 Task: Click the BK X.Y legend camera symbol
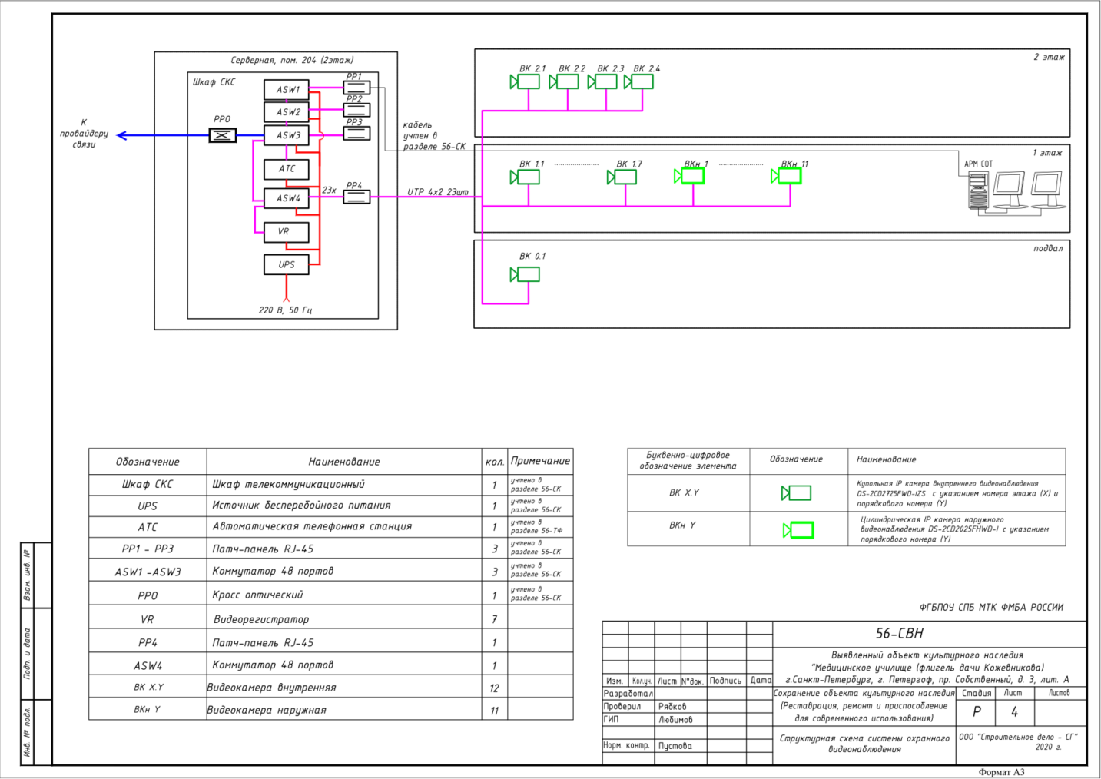click(x=796, y=492)
